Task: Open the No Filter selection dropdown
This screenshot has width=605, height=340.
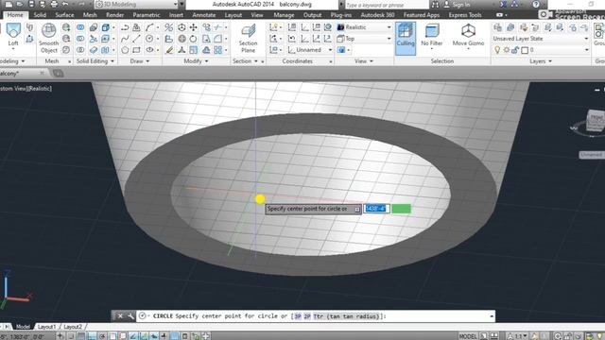Action: pyautogui.click(x=431, y=37)
